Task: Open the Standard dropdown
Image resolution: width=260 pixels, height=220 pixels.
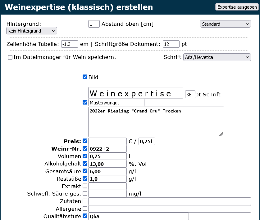Action: (x=225, y=24)
